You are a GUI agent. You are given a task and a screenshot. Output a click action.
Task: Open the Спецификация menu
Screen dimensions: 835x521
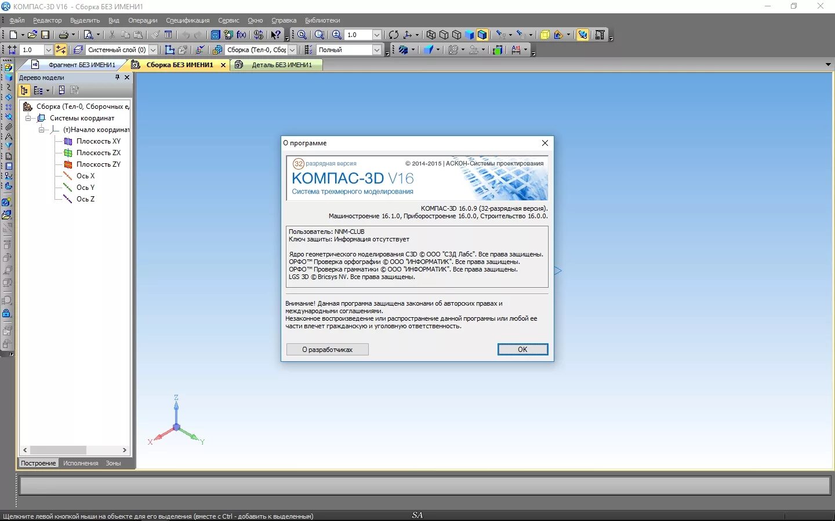point(188,20)
